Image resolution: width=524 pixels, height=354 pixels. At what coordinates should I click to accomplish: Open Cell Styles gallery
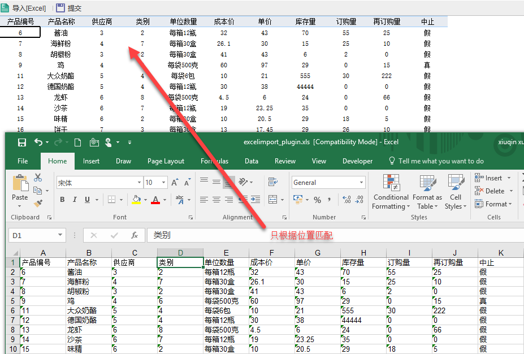click(456, 192)
